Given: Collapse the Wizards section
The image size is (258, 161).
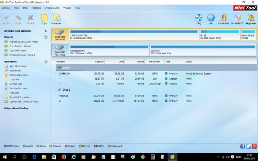Looking at the screenshot, I should pyautogui.click(x=45, y=37).
